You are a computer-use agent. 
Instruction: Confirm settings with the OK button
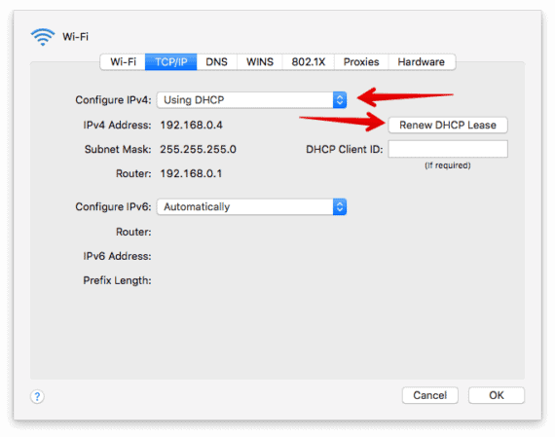(x=497, y=395)
